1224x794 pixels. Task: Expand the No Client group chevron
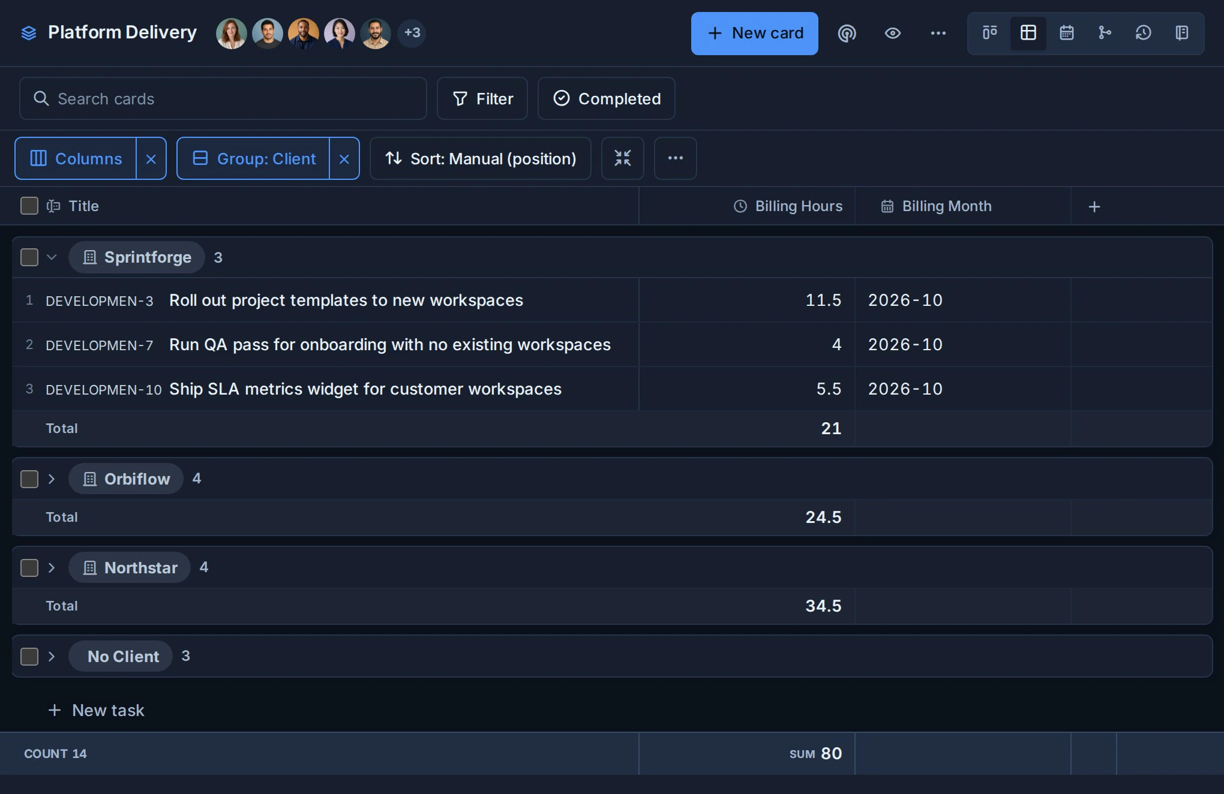pos(52,657)
